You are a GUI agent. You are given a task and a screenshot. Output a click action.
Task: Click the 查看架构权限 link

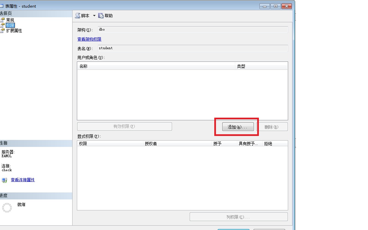[x=89, y=39]
